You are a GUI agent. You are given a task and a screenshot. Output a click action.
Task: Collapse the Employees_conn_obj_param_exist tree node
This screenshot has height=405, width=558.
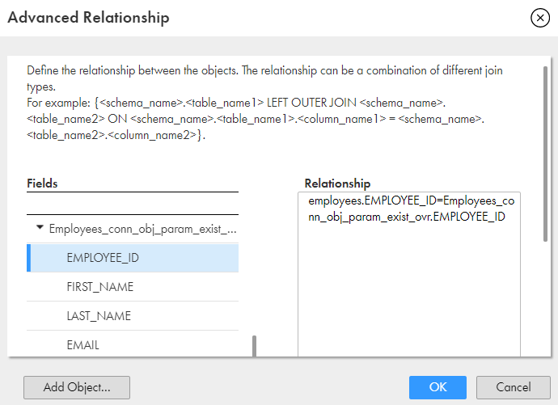pos(40,227)
